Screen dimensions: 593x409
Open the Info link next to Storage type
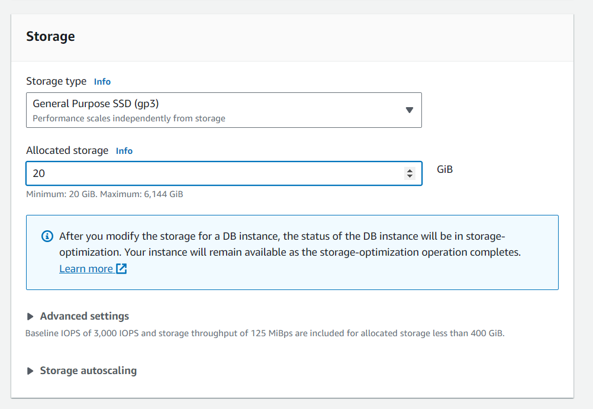102,82
